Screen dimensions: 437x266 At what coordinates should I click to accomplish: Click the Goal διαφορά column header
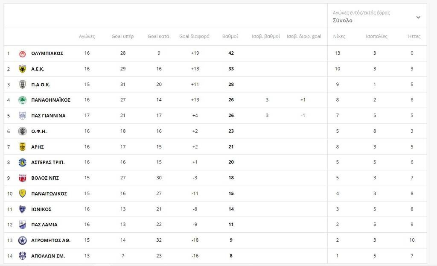pyautogui.click(x=194, y=36)
